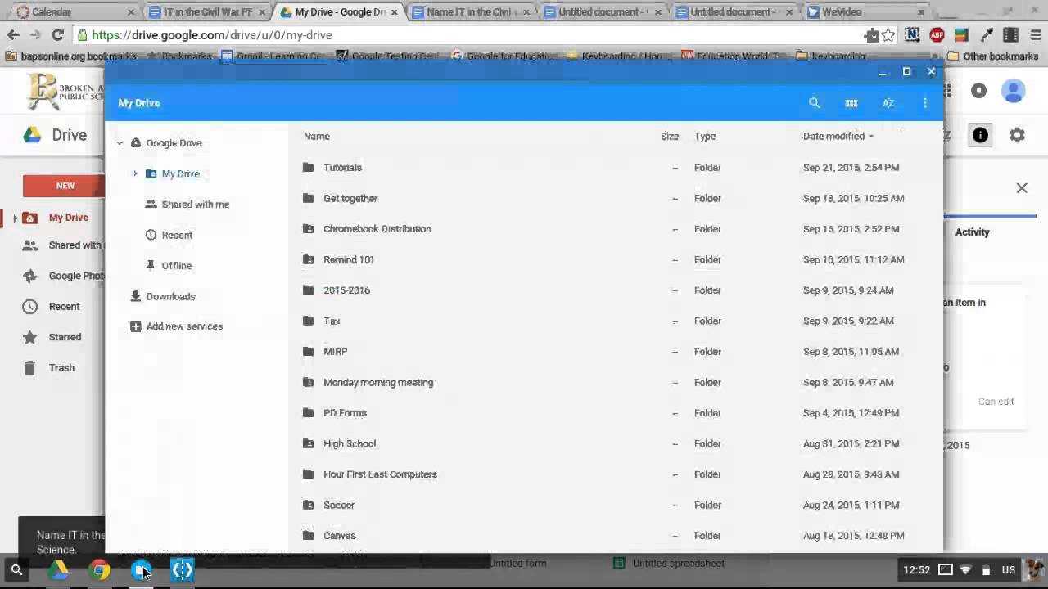
Task: Expand the My Drive tree node
Action: click(135, 173)
